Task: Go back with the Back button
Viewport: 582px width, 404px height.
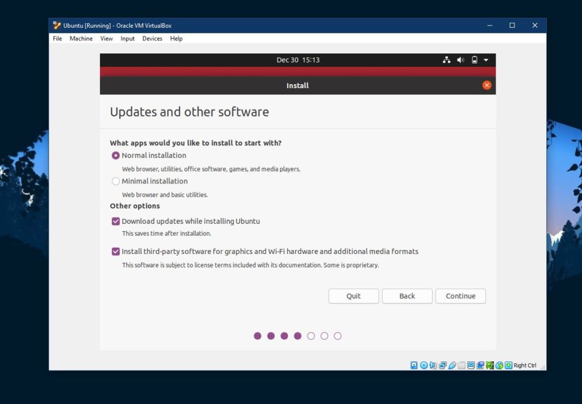Action: [407, 296]
